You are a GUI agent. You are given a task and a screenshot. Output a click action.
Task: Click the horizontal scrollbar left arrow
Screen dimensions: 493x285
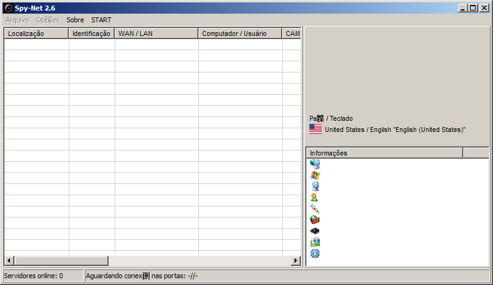(x=9, y=261)
